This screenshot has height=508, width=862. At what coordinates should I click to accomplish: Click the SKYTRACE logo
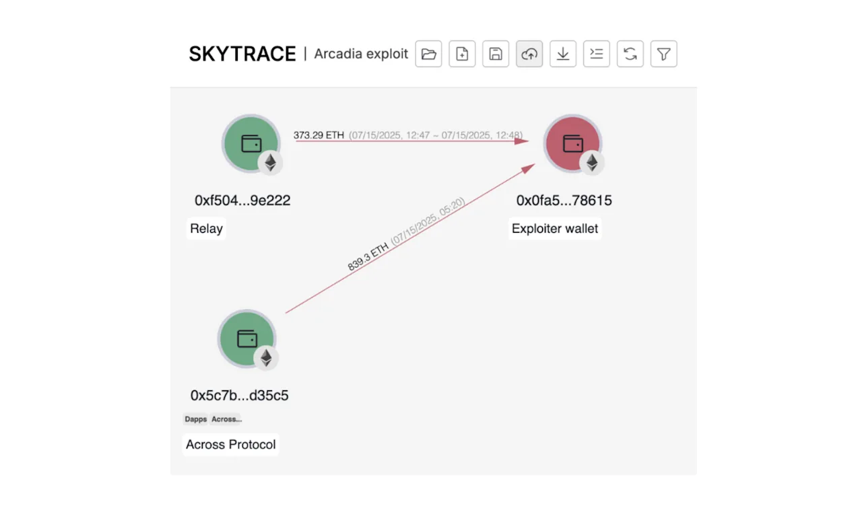[x=242, y=54]
